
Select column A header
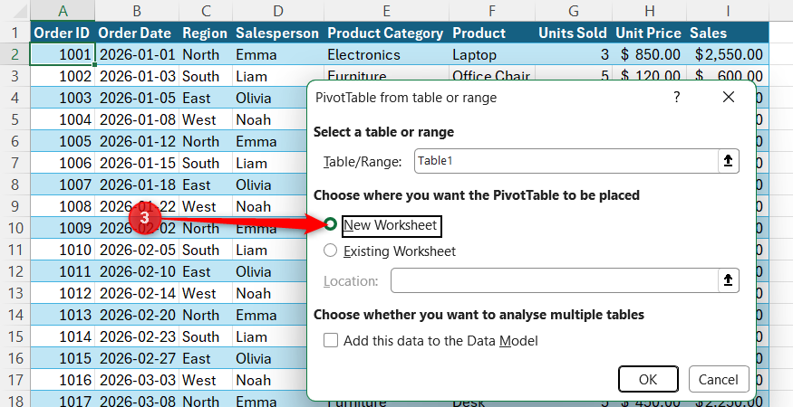pos(63,11)
